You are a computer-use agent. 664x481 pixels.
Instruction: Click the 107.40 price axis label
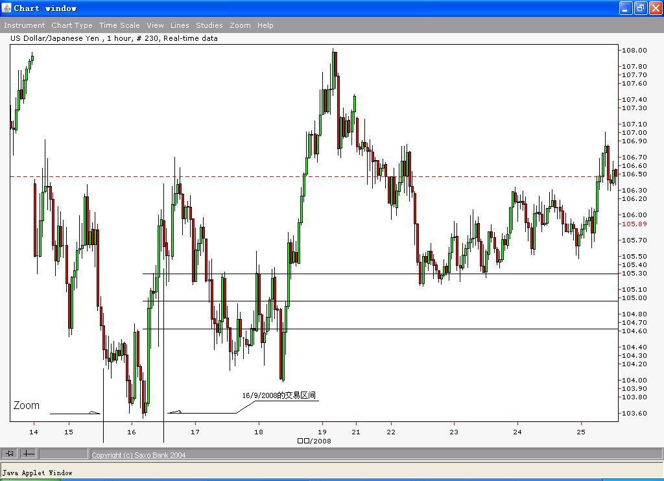pos(634,99)
